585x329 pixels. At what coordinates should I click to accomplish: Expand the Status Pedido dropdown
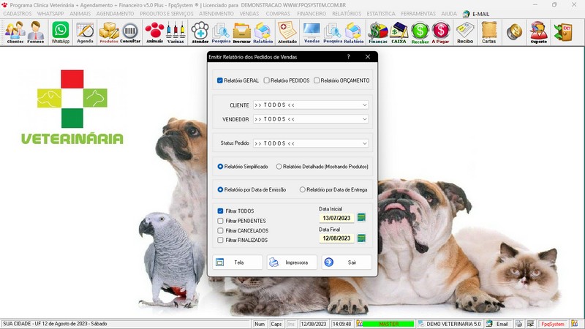(x=364, y=143)
